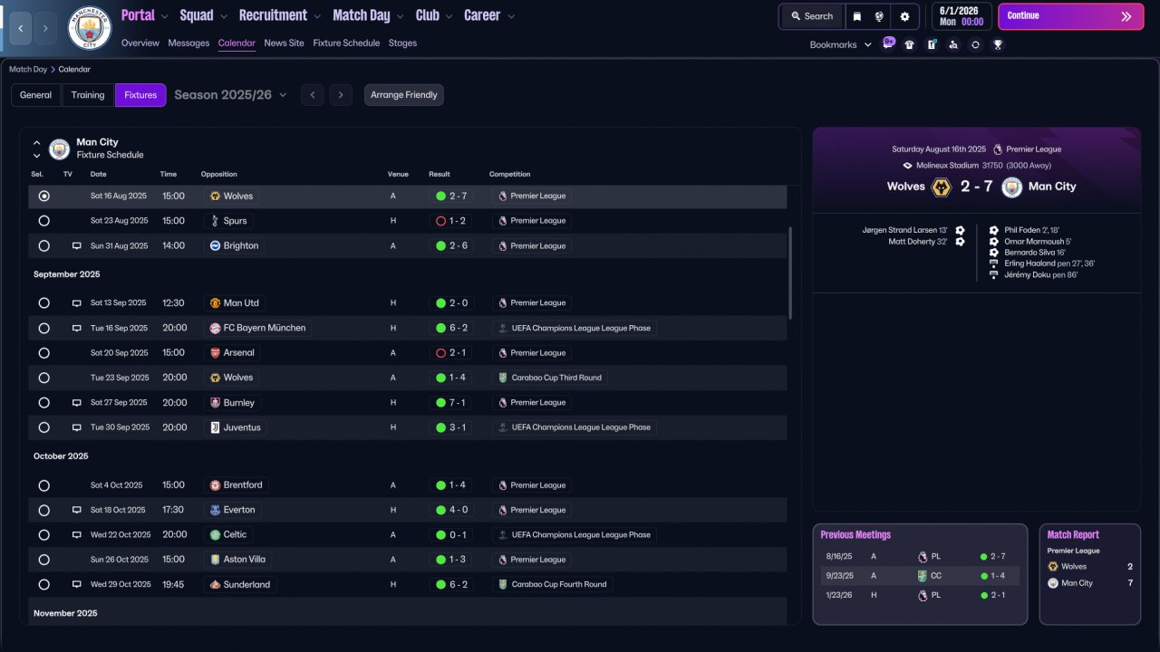Open the Overview submenu item

tap(140, 43)
